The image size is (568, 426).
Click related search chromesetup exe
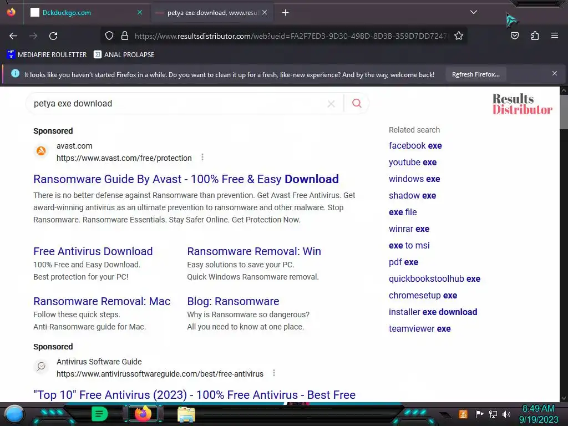coord(423,296)
